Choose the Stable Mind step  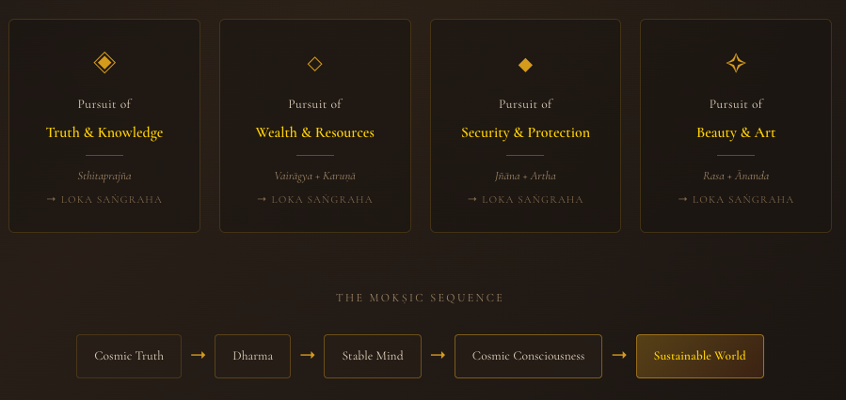373,356
